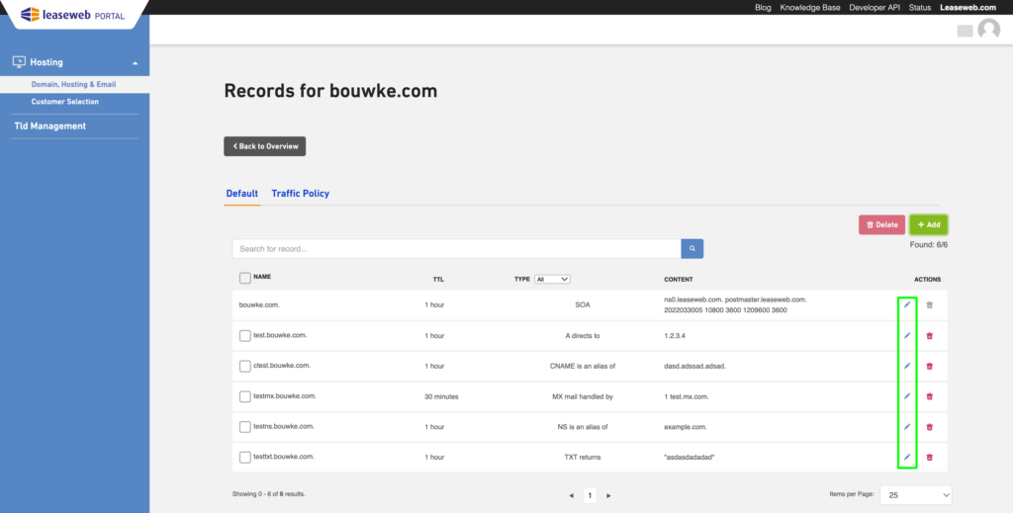Check the test.bouwke.com. row checkbox

click(245, 335)
